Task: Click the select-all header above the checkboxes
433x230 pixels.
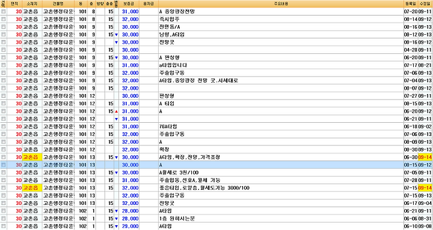Action: (x=4, y=4)
